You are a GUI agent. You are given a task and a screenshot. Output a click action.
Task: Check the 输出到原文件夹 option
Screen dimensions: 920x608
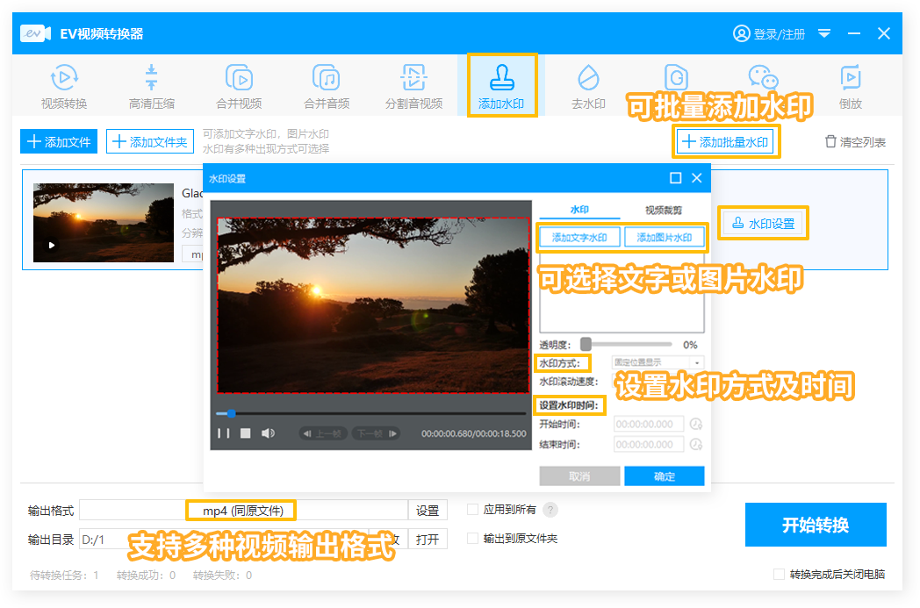pyautogui.click(x=473, y=539)
